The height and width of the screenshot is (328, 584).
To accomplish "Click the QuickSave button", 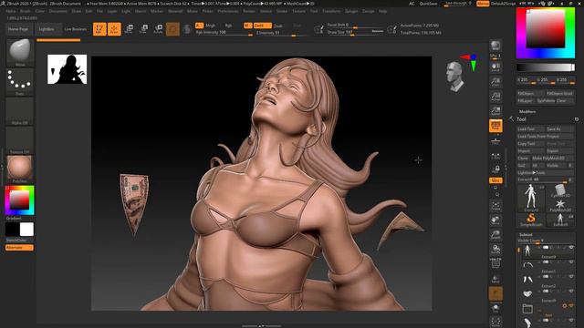I will point(429,4).
